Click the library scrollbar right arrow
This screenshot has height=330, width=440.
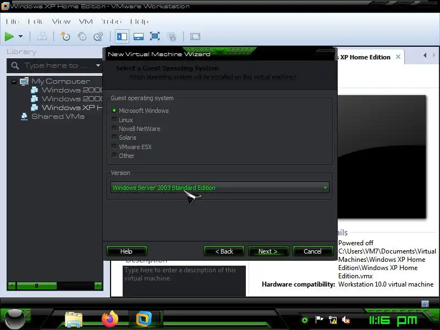(x=98, y=286)
